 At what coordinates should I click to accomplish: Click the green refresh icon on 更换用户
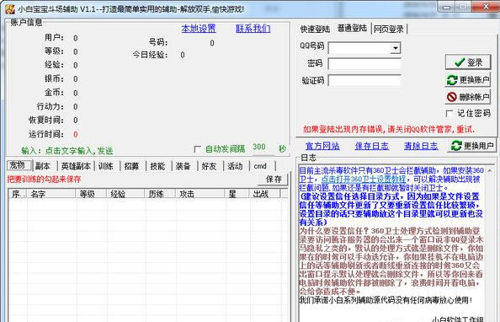[456, 146]
